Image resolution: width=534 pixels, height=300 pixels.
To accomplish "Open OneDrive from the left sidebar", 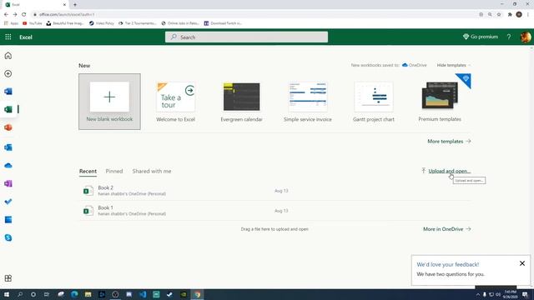I will (8, 165).
